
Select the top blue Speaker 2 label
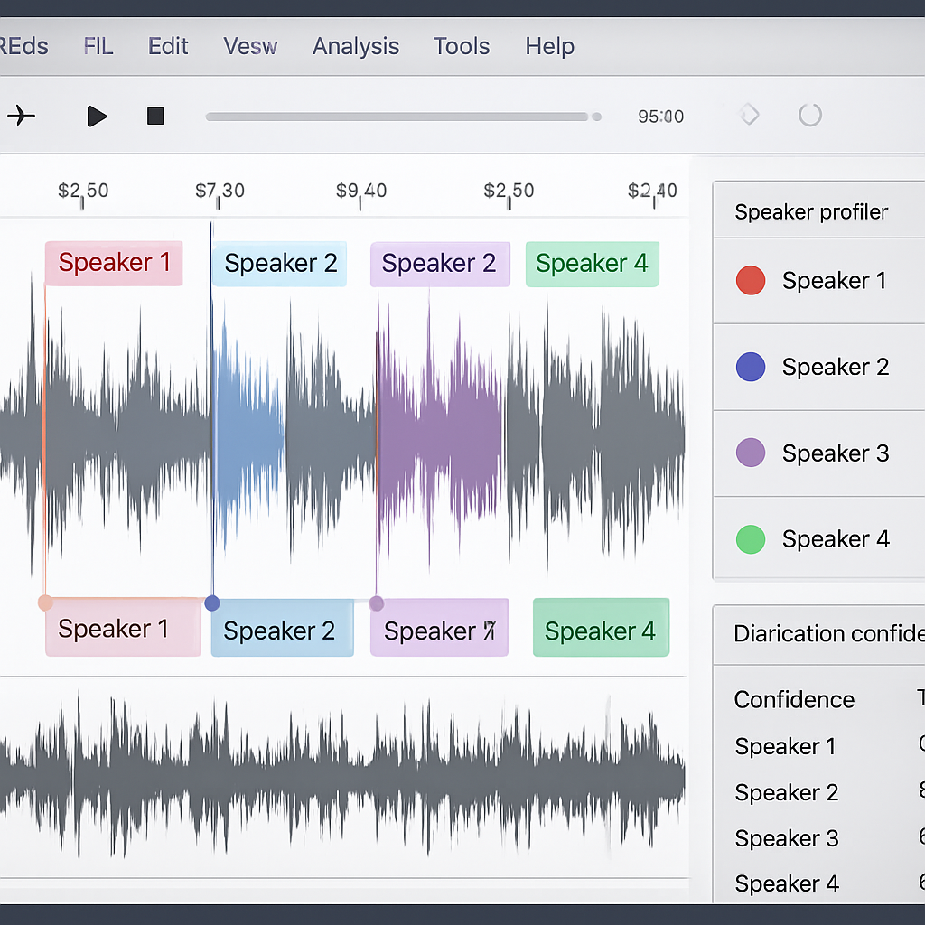click(x=280, y=264)
